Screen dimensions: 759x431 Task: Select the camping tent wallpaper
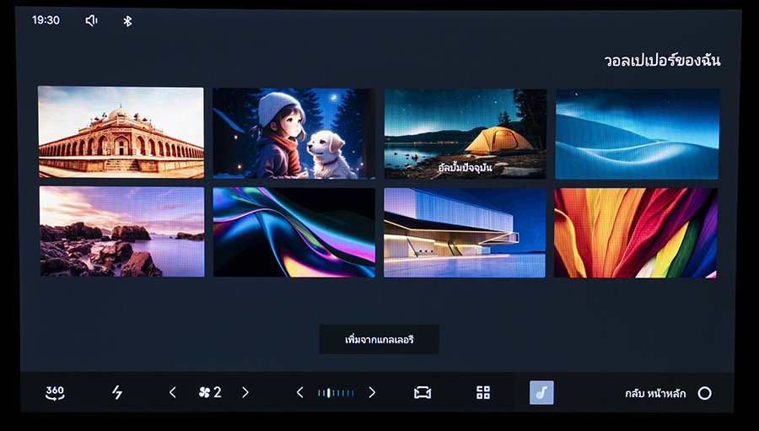click(465, 133)
